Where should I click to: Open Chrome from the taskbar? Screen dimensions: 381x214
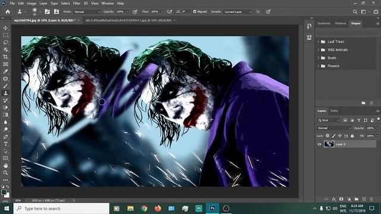point(144,209)
